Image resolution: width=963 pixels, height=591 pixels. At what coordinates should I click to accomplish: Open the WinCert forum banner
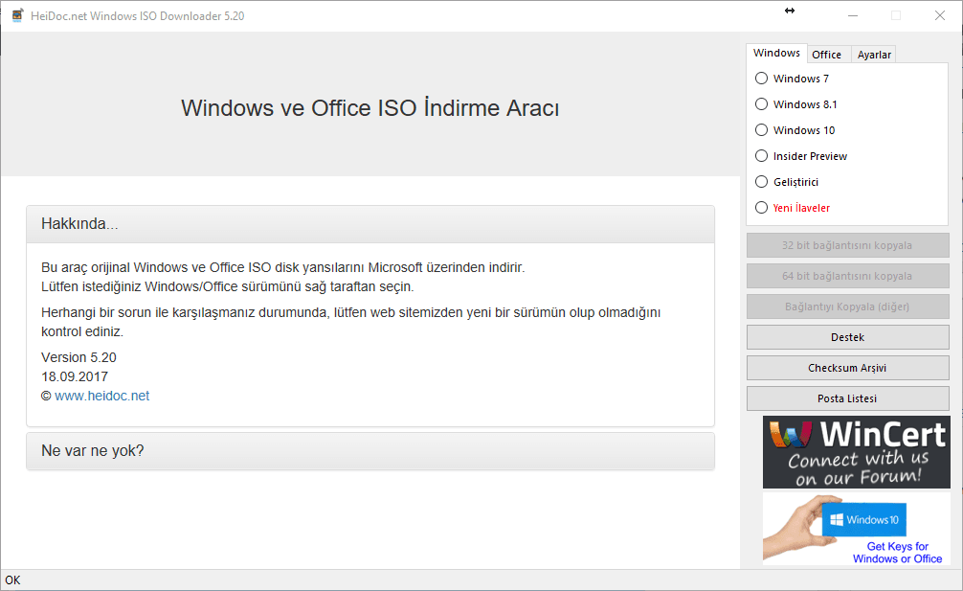coord(856,452)
